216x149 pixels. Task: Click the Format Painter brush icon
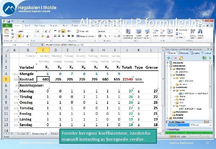[12, 37]
